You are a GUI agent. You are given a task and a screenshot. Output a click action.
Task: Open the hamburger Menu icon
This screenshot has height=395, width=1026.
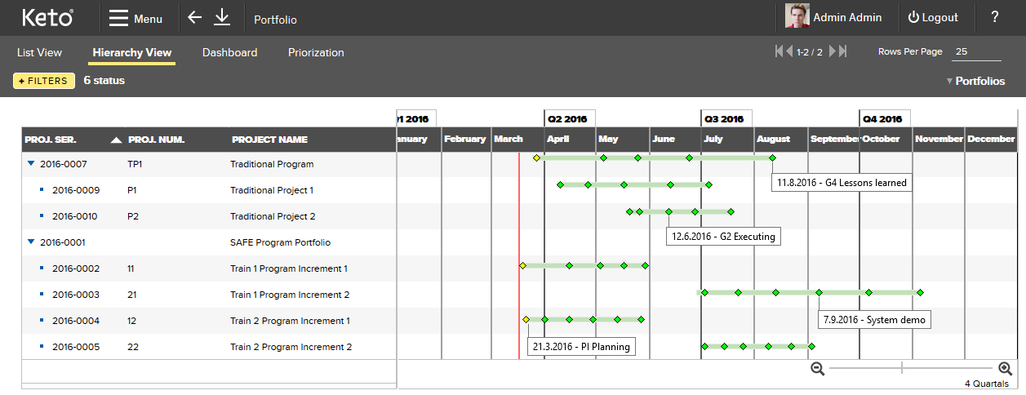click(118, 18)
